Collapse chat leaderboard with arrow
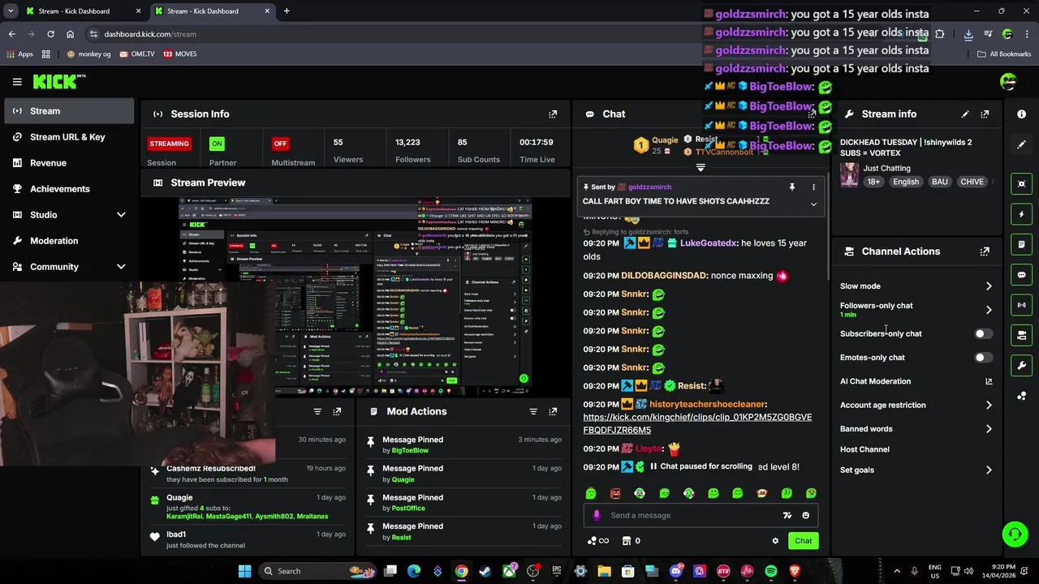1039x584 pixels. coord(701,168)
